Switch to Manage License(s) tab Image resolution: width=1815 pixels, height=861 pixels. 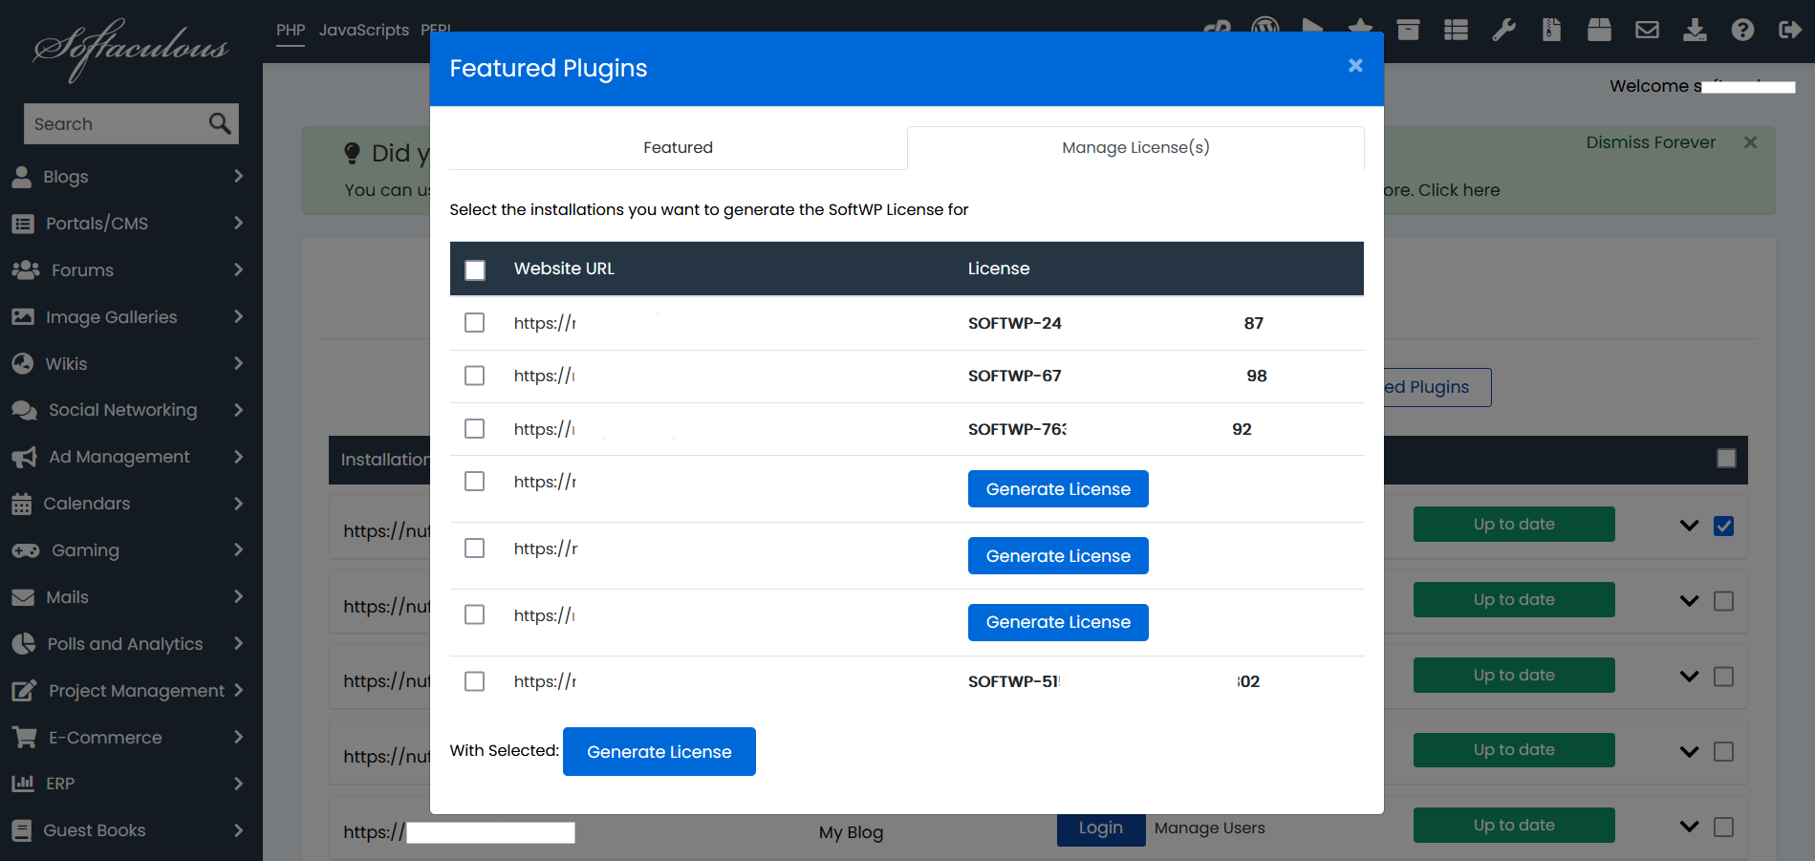click(x=1135, y=147)
